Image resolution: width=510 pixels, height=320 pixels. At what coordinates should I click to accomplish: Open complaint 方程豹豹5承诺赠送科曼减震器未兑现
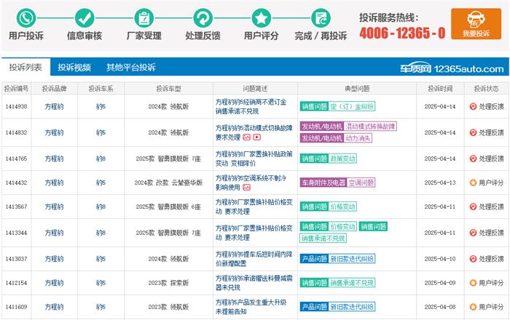tap(254, 283)
